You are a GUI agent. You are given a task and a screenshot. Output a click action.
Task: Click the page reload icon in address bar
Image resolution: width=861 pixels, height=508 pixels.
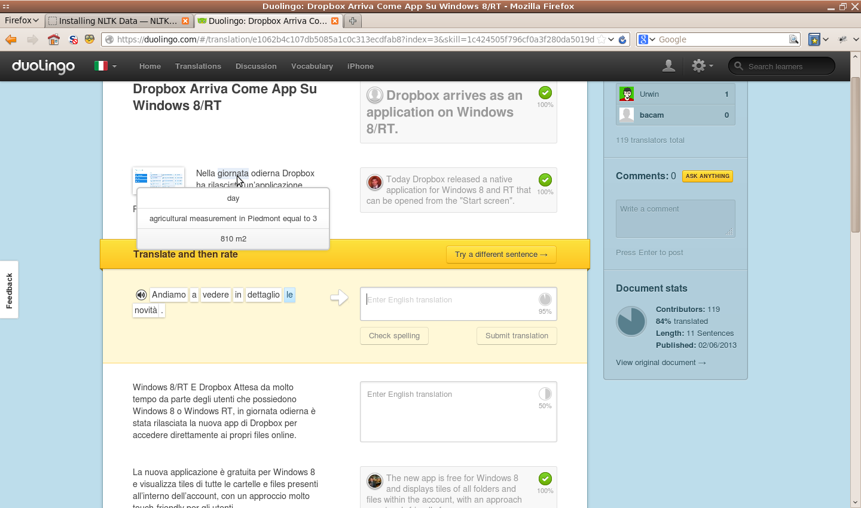coord(622,39)
